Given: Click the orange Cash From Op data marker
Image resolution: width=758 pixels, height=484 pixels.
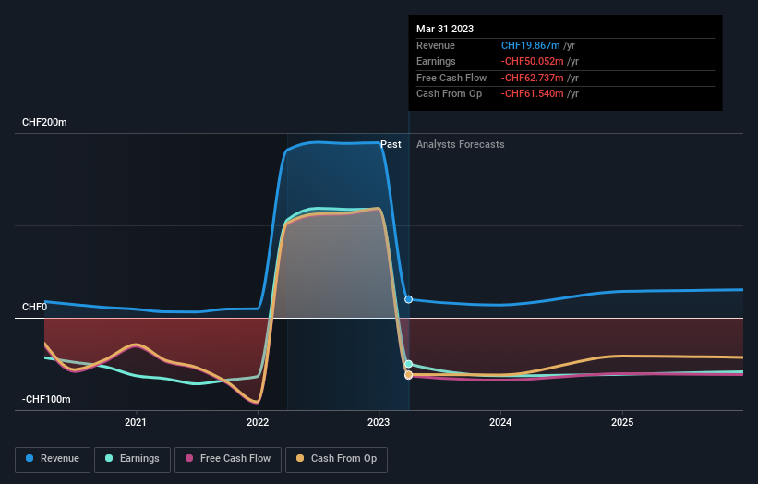Looking at the screenshot, I should coord(408,375).
